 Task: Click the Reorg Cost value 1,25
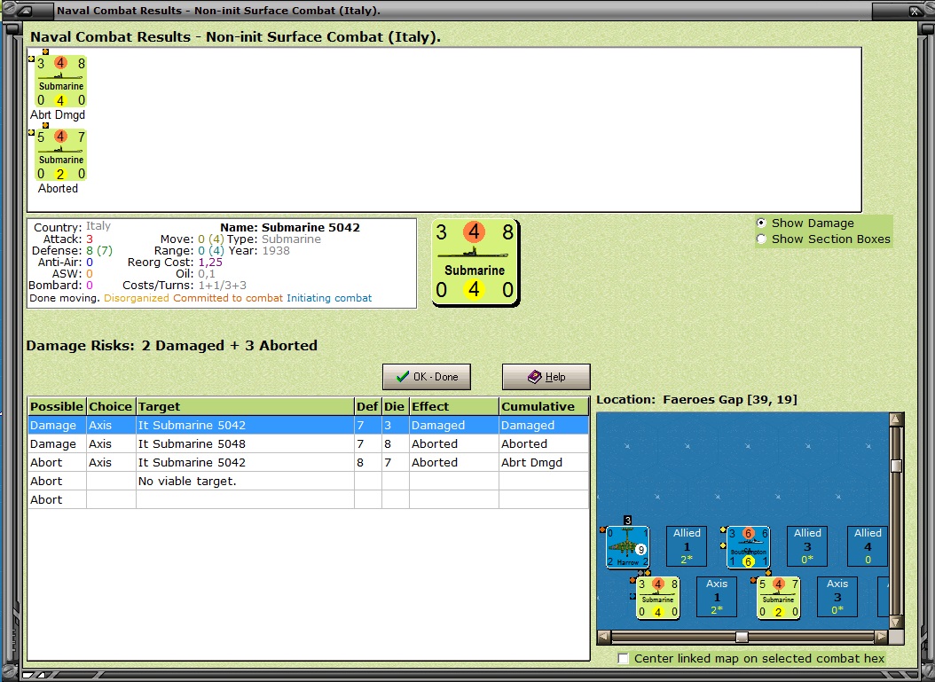(x=210, y=263)
